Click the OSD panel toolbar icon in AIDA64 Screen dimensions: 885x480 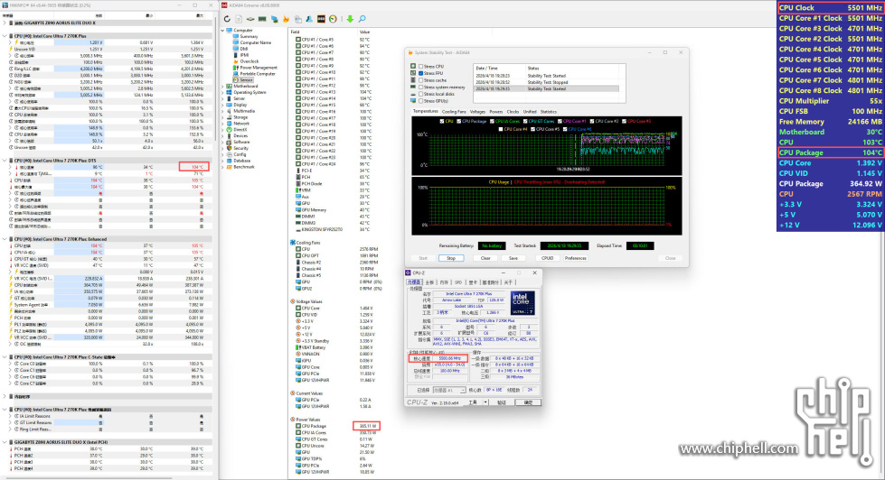point(321,19)
